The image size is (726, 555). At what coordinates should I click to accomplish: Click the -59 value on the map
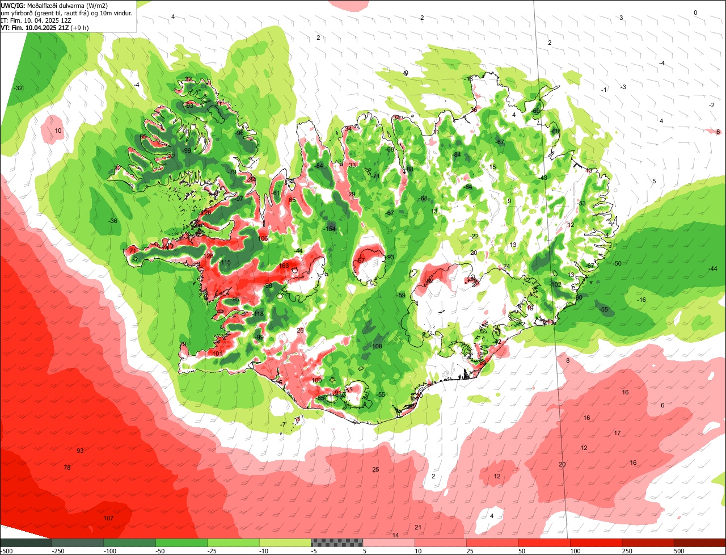401,295
